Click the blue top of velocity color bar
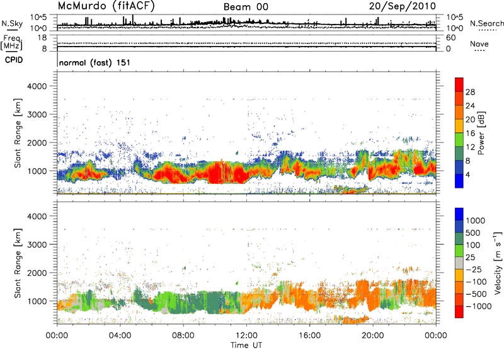The image size is (504, 349). (x=459, y=214)
